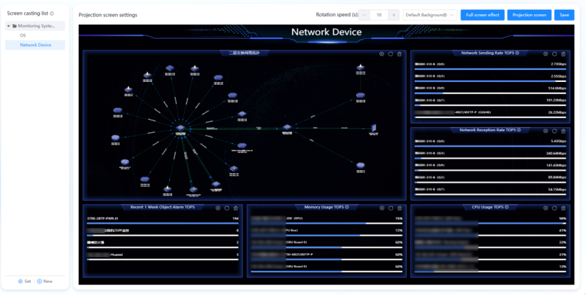Delete the topology panel with its trash icon
The height and width of the screenshot is (295, 586).
tap(399, 54)
